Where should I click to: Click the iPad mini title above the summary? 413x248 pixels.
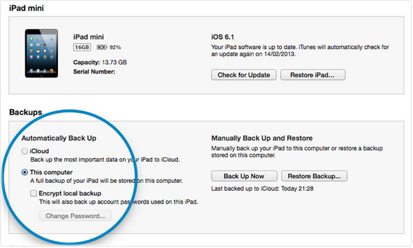click(27, 8)
